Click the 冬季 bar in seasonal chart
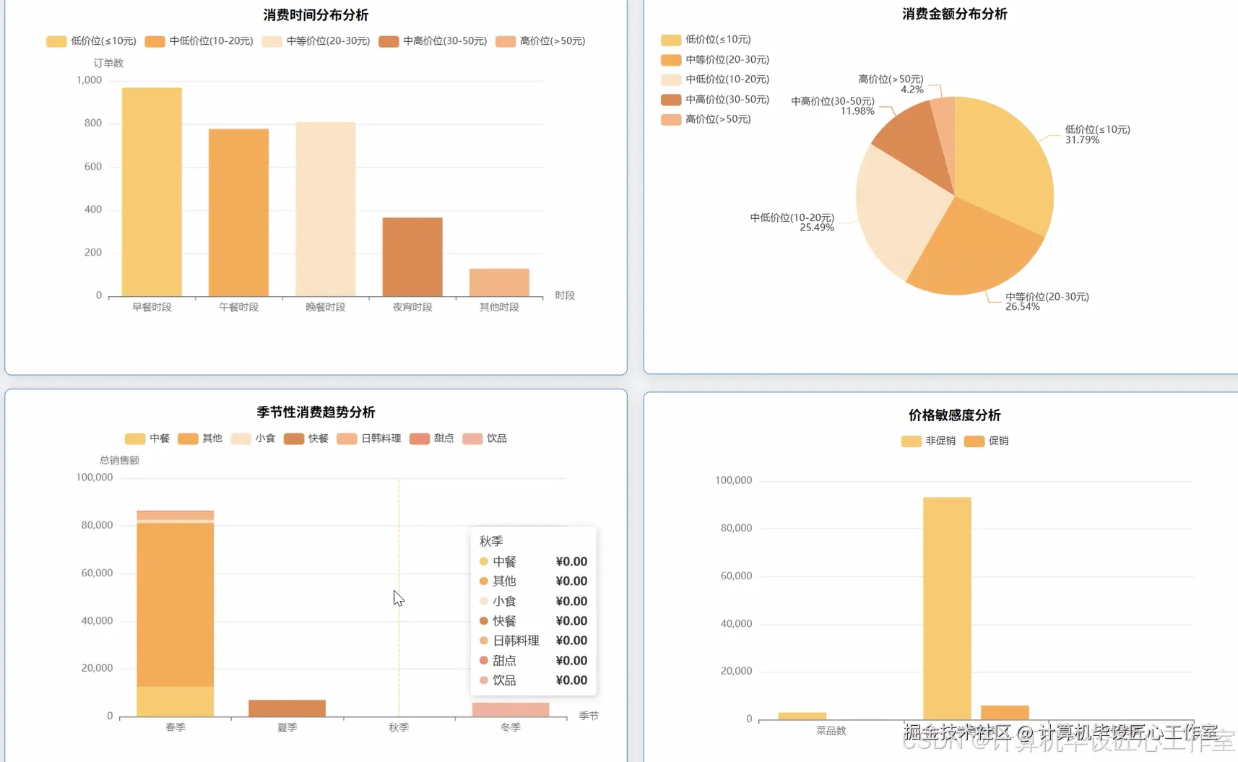The image size is (1238, 762). coord(511,709)
